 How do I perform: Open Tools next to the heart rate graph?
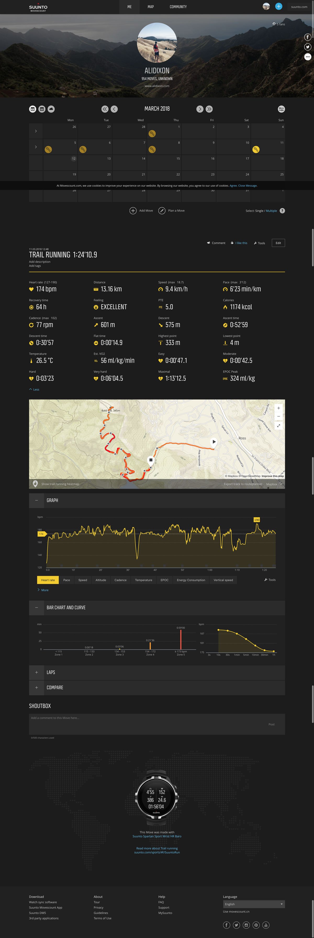[270, 580]
